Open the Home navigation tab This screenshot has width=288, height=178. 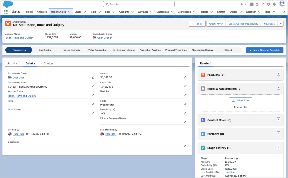tap(30, 12)
